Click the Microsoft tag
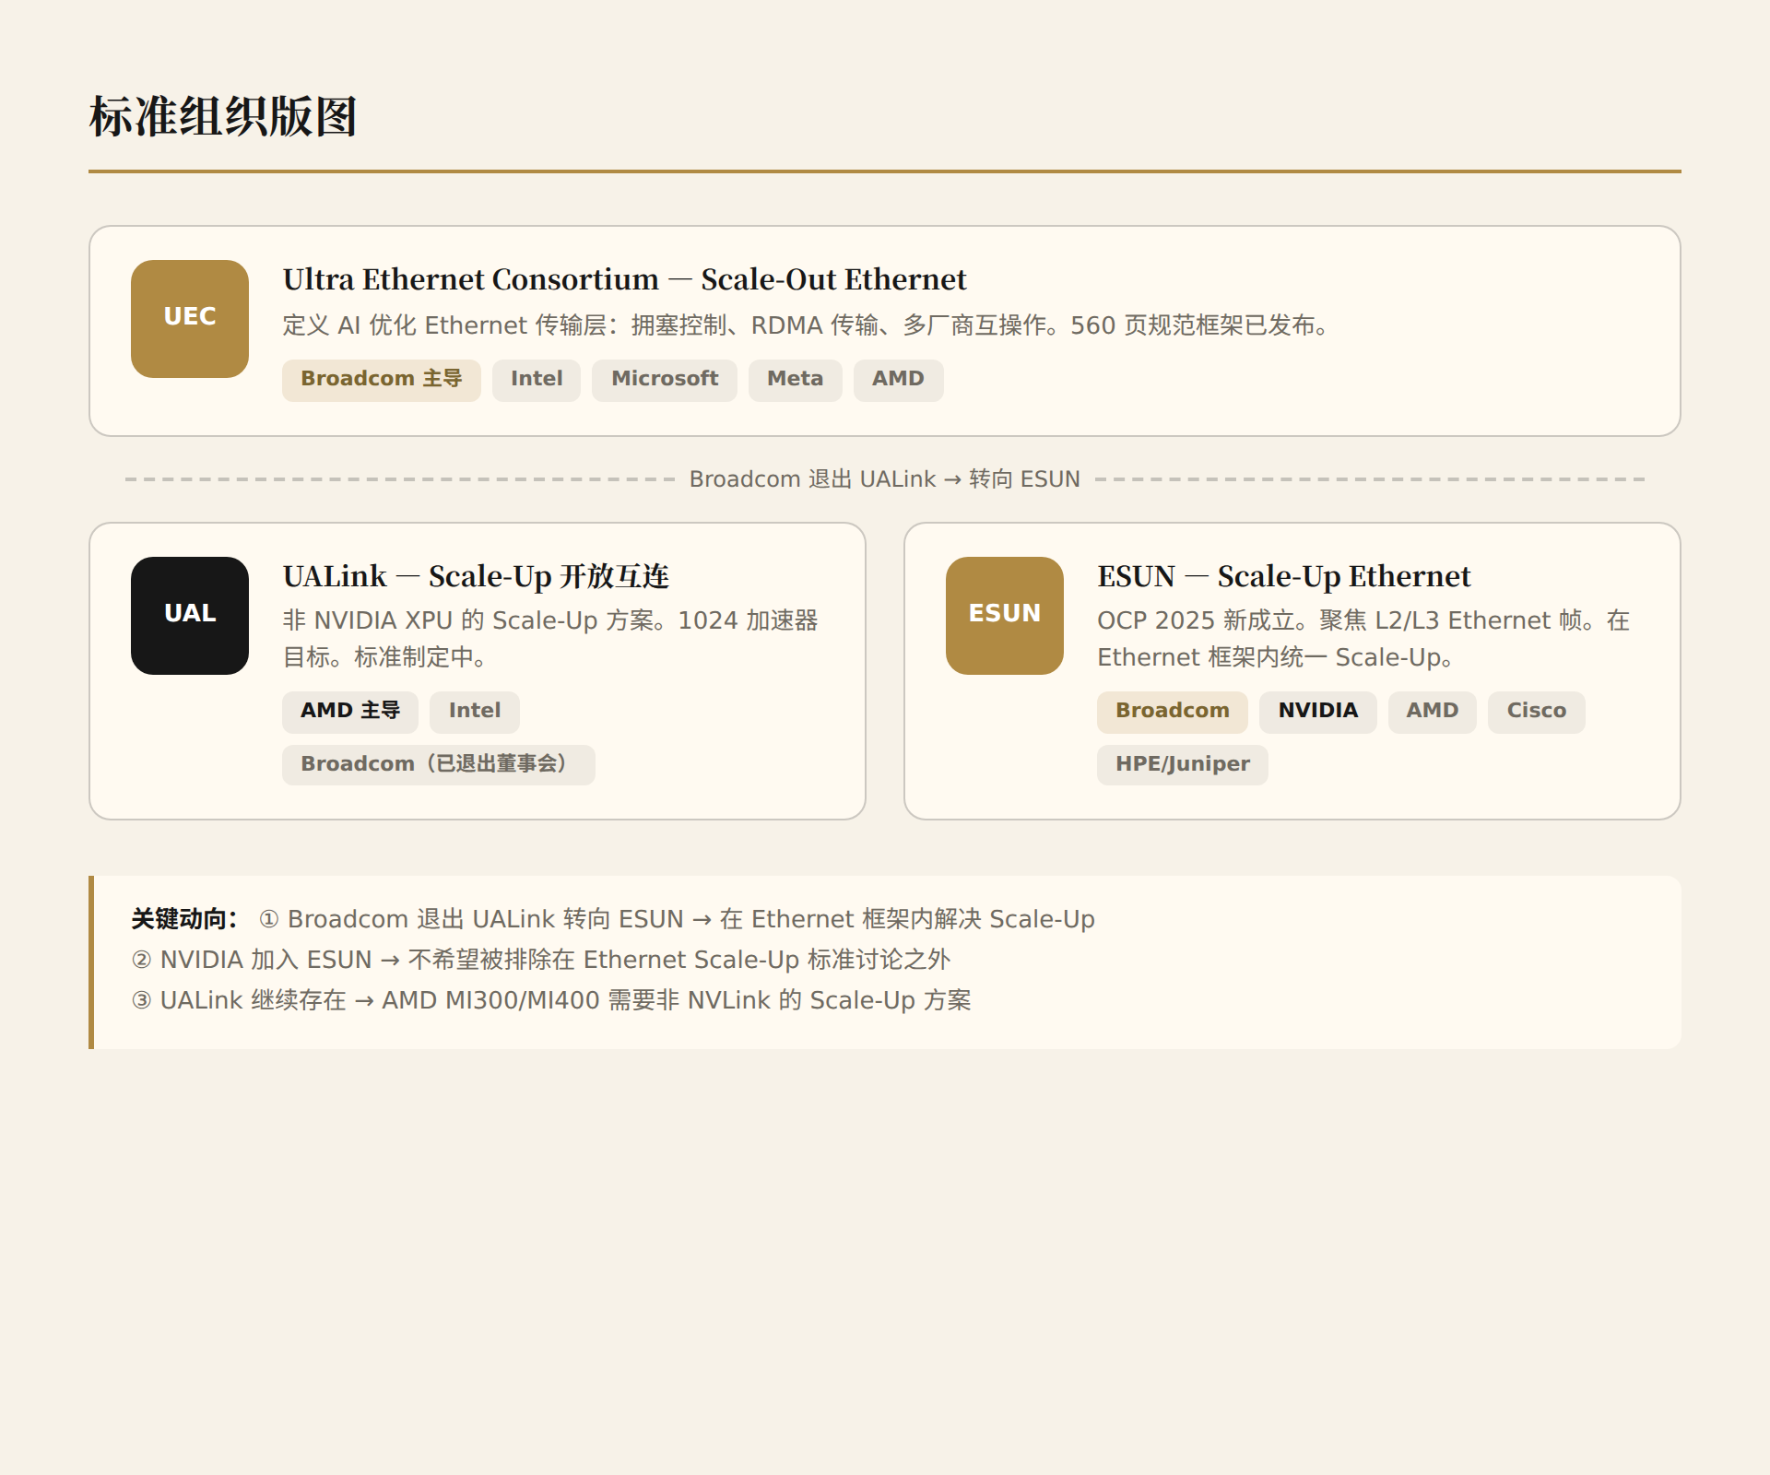Viewport: 1770px width, 1475px height. coord(665,380)
